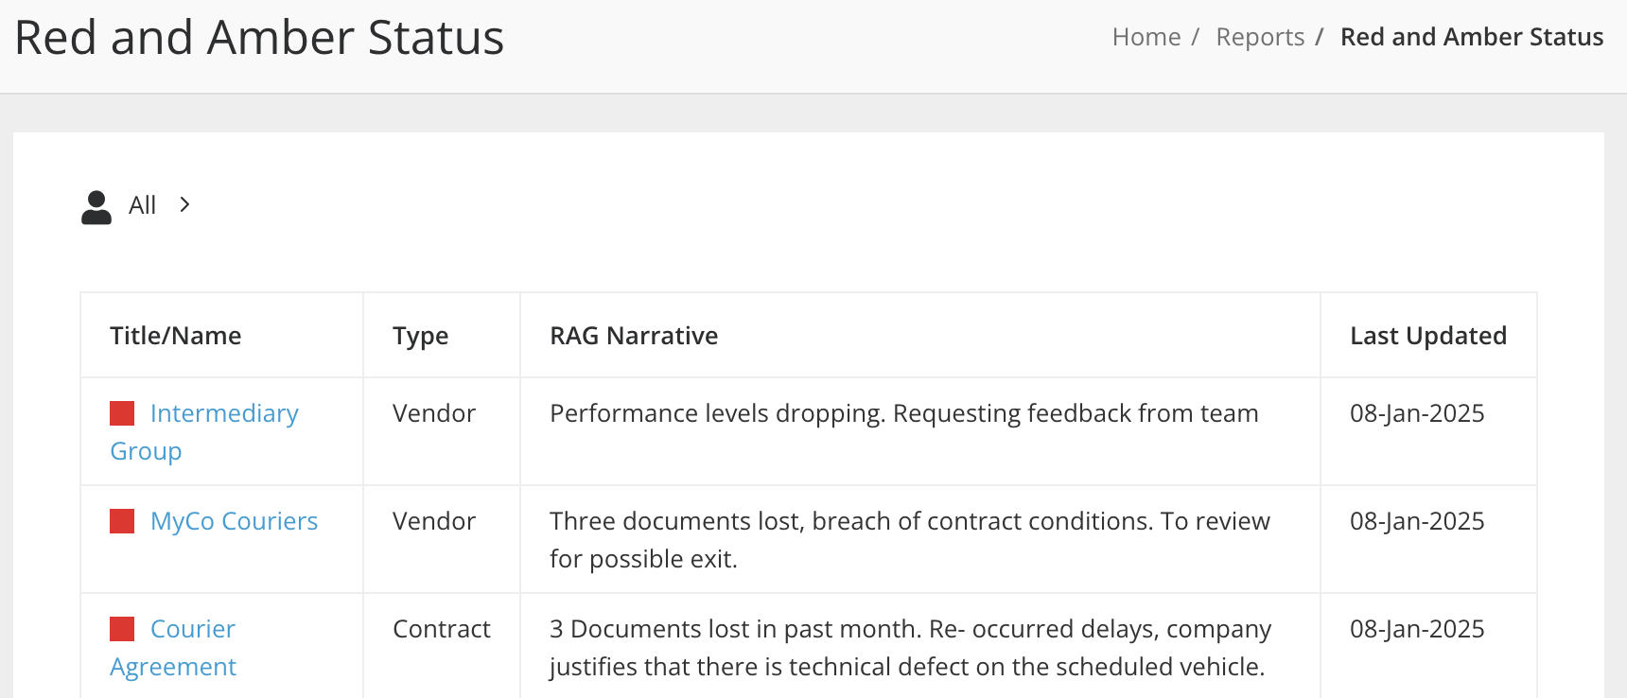1627x698 pixels.
Task: Sort the table by Title/Name header
Action: pos(175,336)
